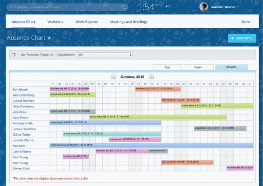Click Jennifer Warner's profile avatar
This screenshot has width=263, height=186.
point(204,7)
